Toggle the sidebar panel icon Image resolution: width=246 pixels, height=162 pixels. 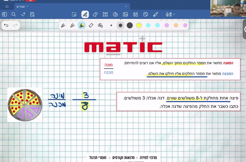[4, 14]
